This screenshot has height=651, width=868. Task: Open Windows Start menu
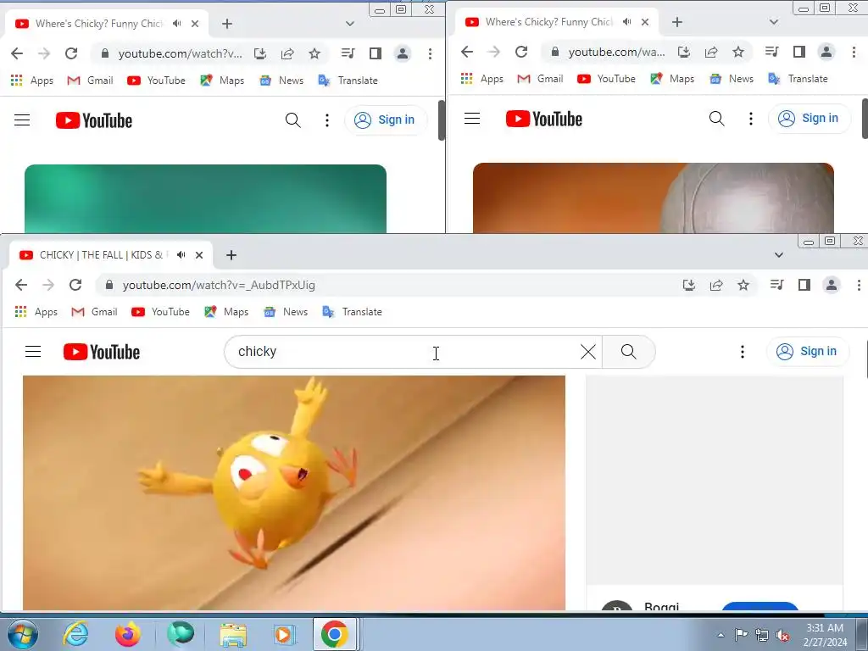[23, 634]
